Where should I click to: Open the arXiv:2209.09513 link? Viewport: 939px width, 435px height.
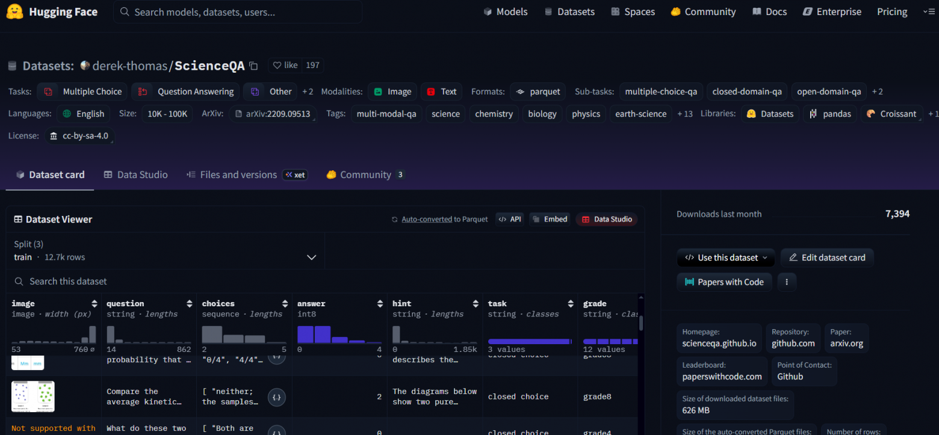273,114
